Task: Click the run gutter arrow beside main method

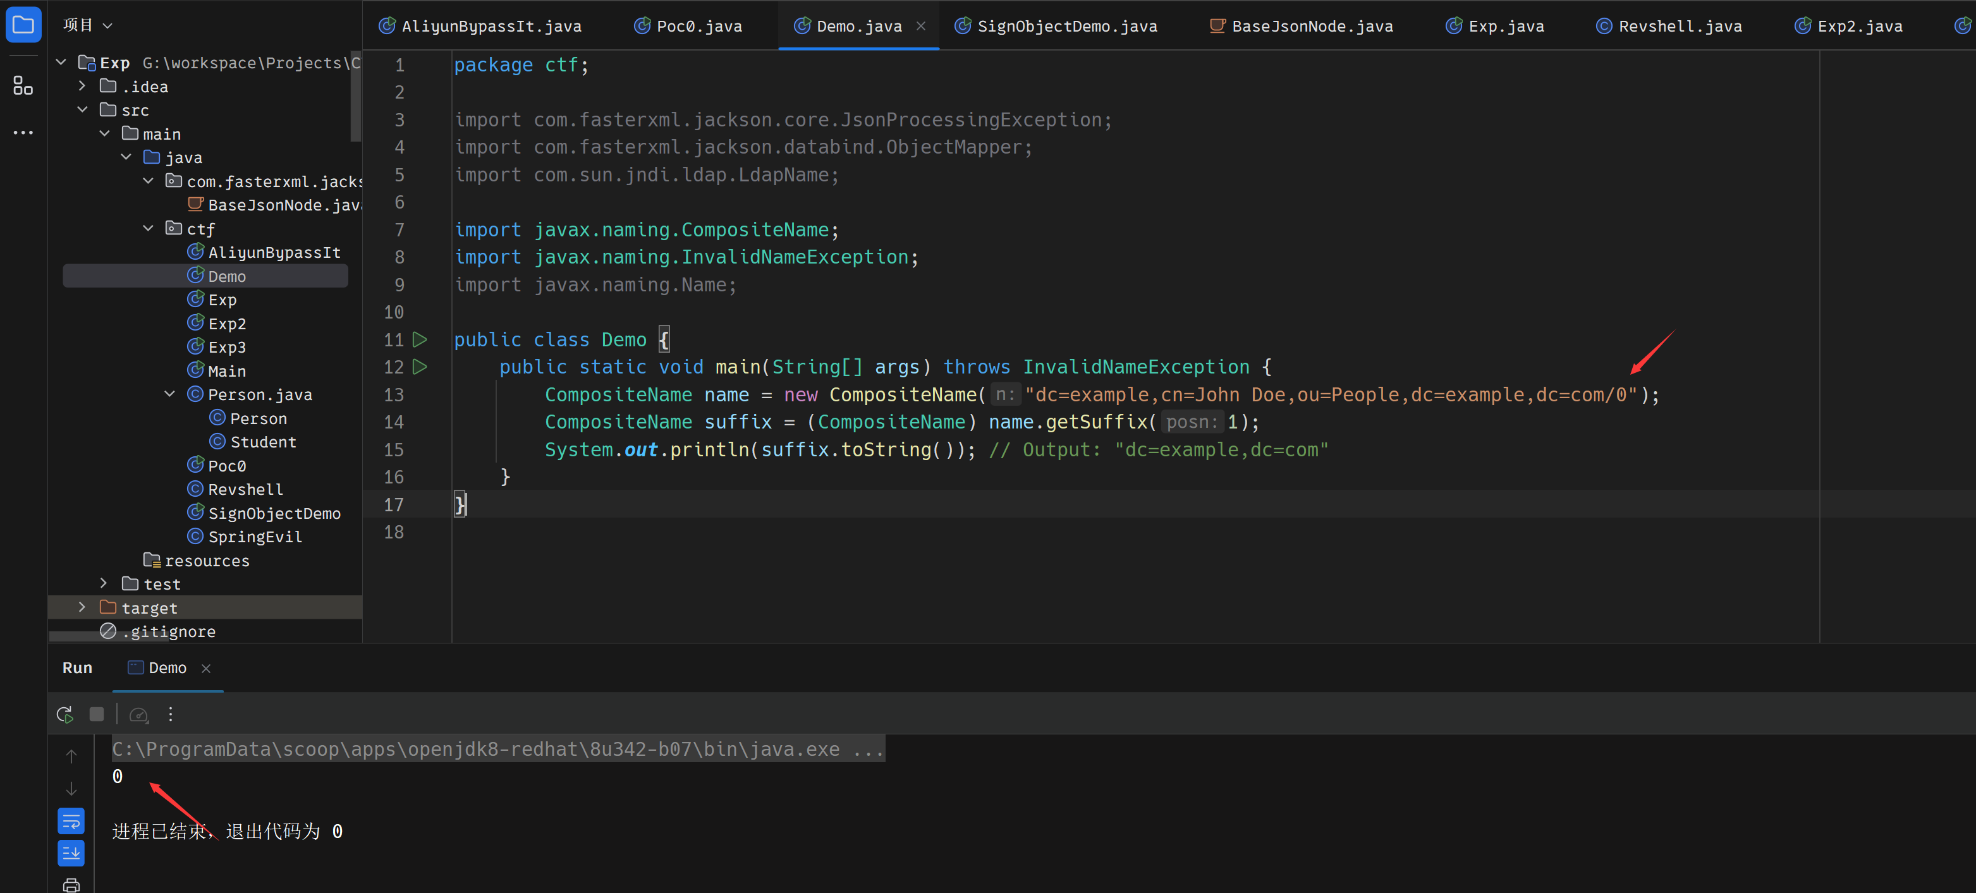Action: pos(420,367)
